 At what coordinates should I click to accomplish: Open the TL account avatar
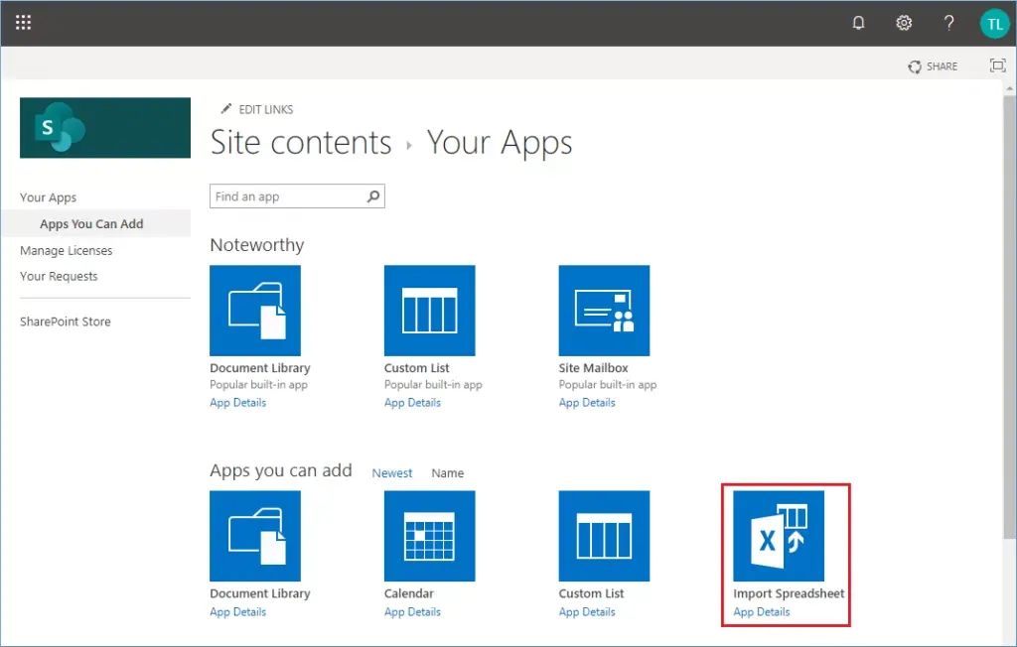click(994, 24)
